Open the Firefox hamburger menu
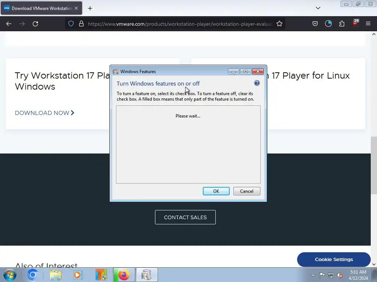377x282 pixels. coord(368,24)
